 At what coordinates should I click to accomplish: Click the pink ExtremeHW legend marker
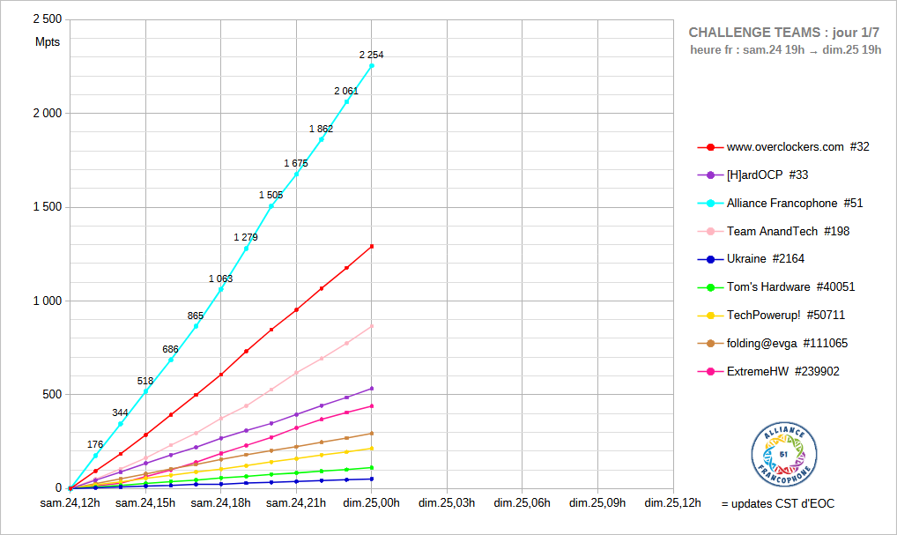(x=710, y=372)
